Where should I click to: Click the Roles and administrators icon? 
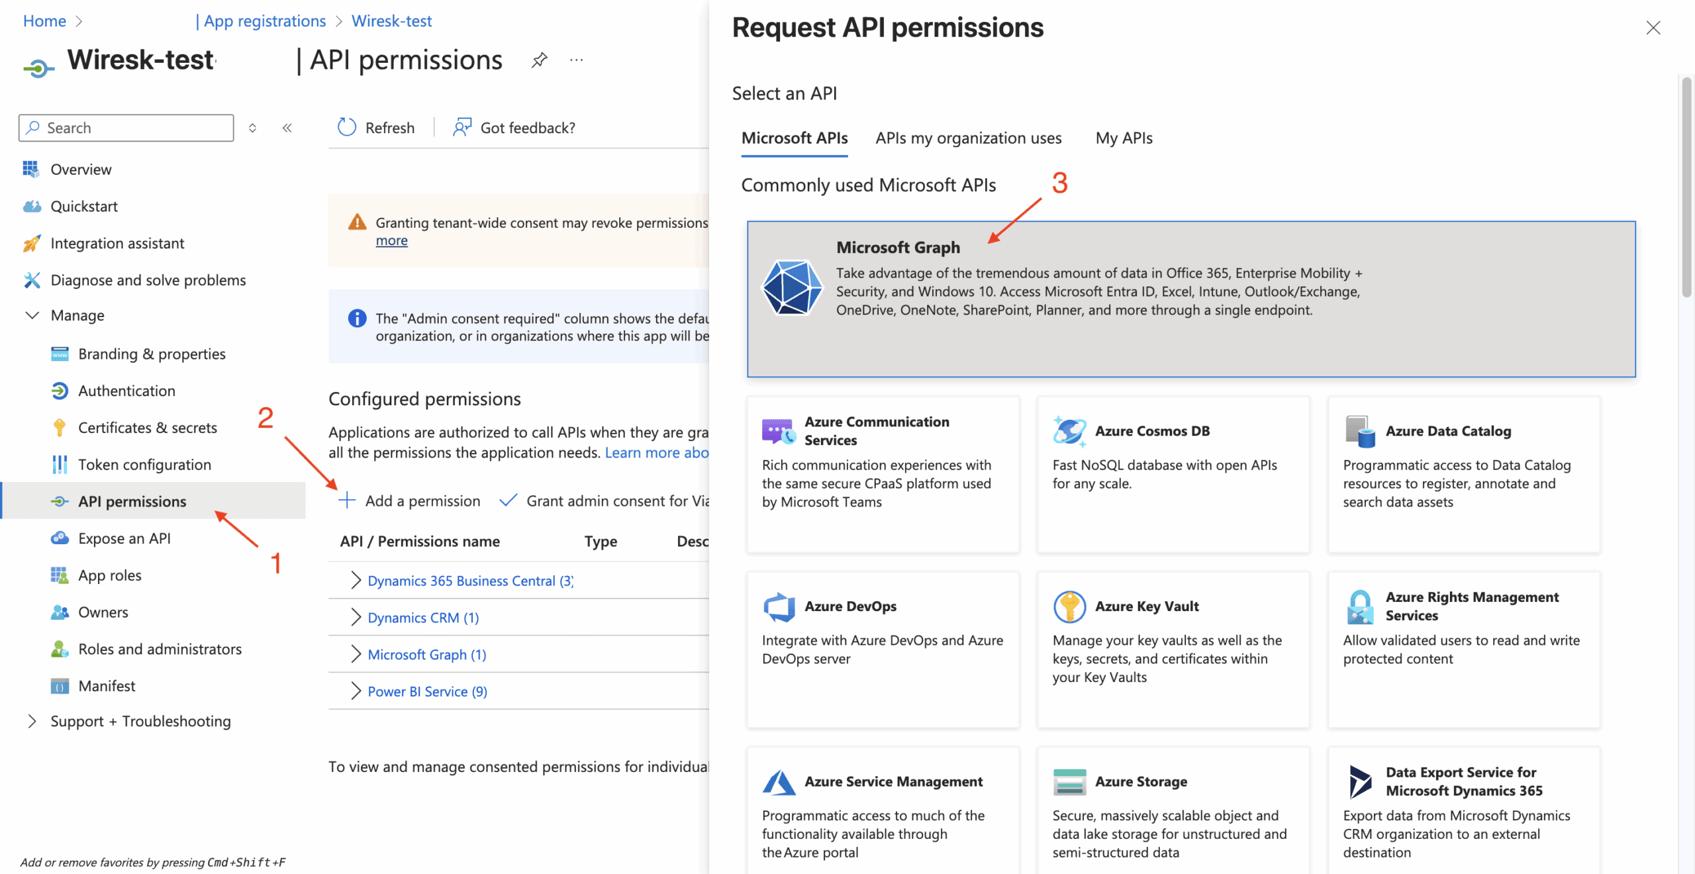pos(60,649)
